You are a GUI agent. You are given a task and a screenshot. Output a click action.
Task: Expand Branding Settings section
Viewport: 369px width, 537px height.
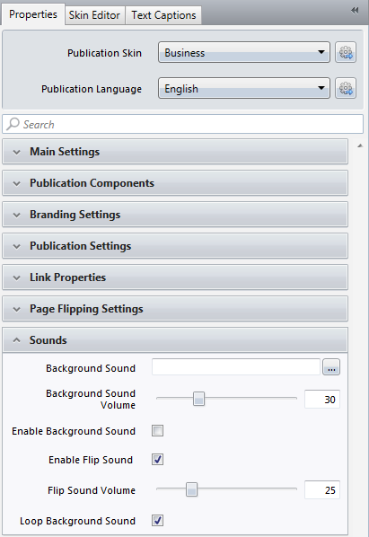click(175, 215)
